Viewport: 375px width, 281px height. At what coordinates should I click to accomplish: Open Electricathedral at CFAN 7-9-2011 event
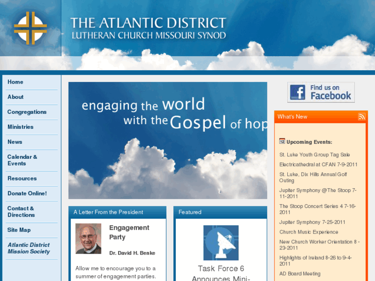(318, 164)
